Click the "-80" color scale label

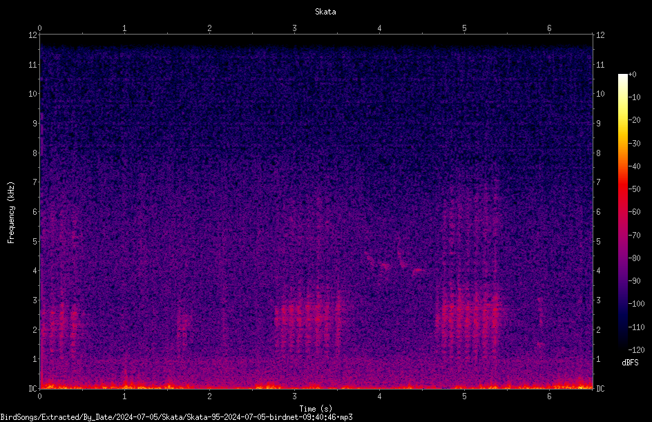[x=635, y=258]
